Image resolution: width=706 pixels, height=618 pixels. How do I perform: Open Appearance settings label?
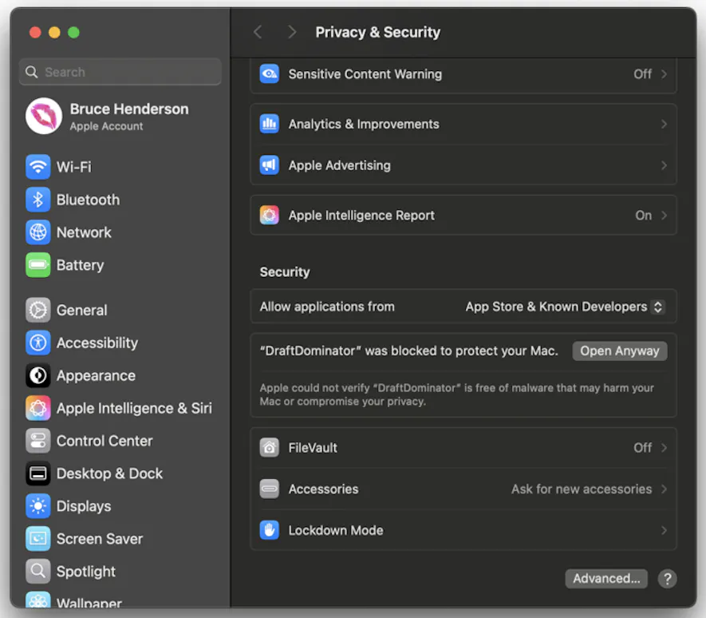point(96,375)
